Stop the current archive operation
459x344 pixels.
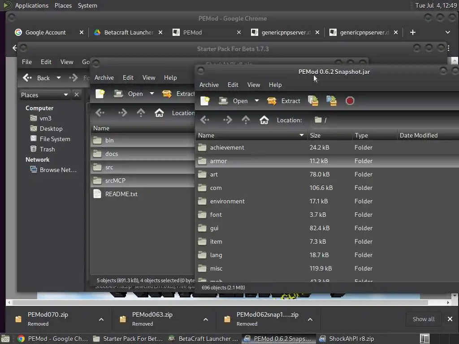point(350,101)
